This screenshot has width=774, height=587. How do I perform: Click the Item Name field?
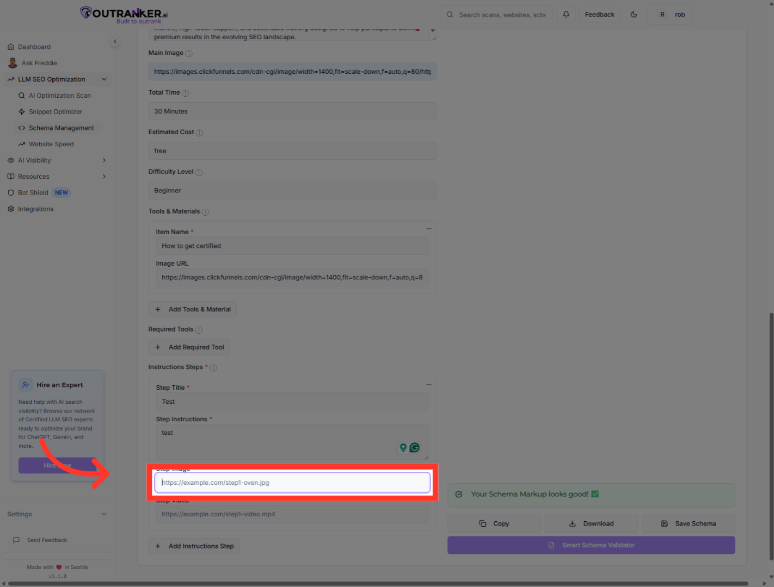(292, 246)
